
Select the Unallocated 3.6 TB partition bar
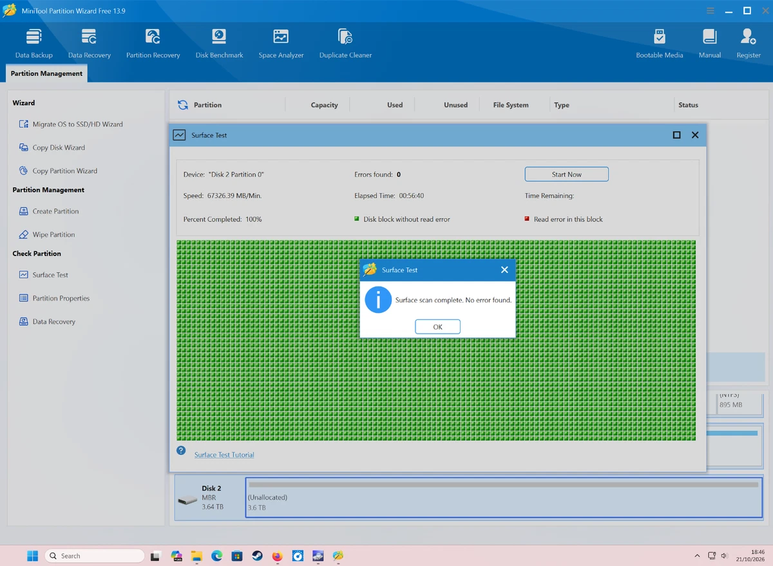(504, 498)
